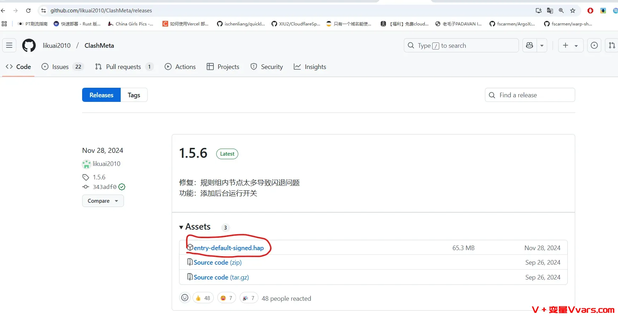Open site information icon in address bar

(44, 11)
